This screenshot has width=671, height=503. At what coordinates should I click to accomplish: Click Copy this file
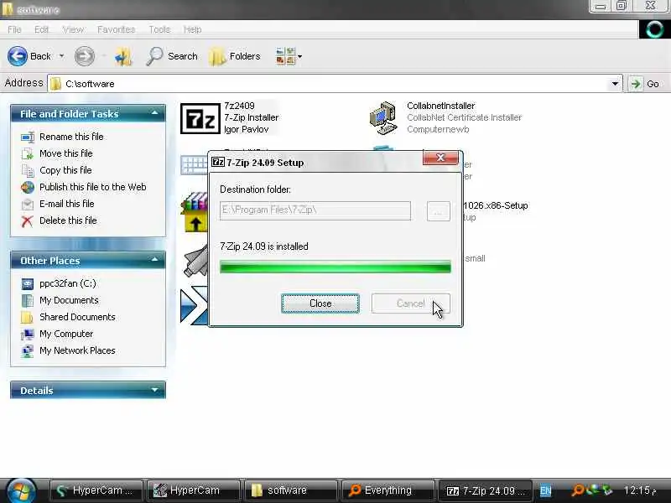(65, 170)
